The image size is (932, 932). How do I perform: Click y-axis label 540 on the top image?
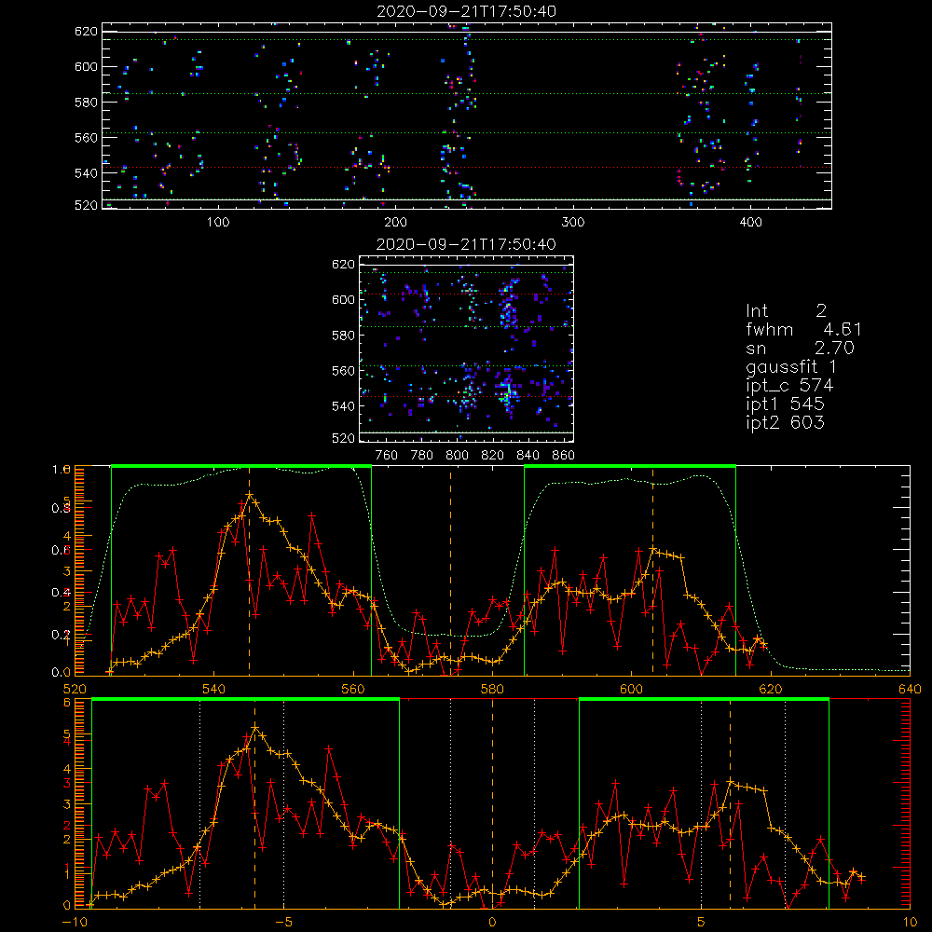86,173
